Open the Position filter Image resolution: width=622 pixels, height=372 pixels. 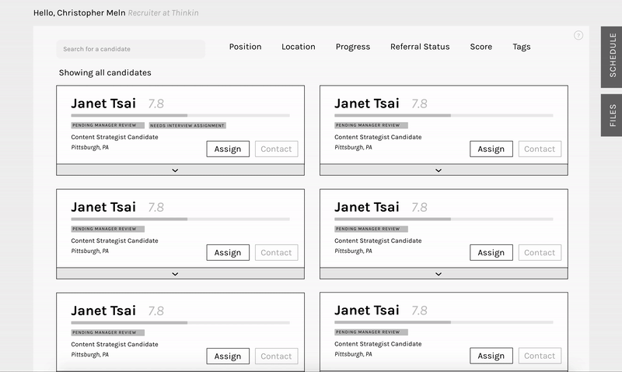click(245, 47)
